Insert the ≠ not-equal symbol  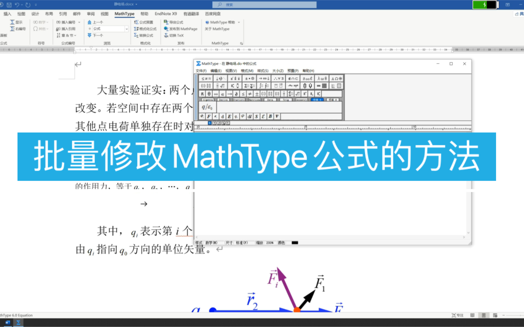point(250,94)
